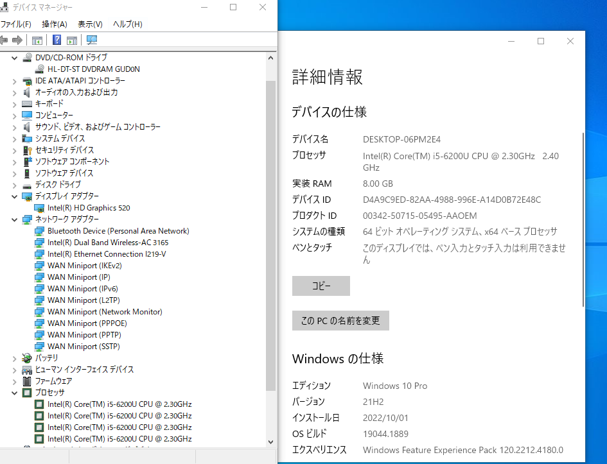
Task: Open the 表示(V) menu
Action: pos(90,24)
